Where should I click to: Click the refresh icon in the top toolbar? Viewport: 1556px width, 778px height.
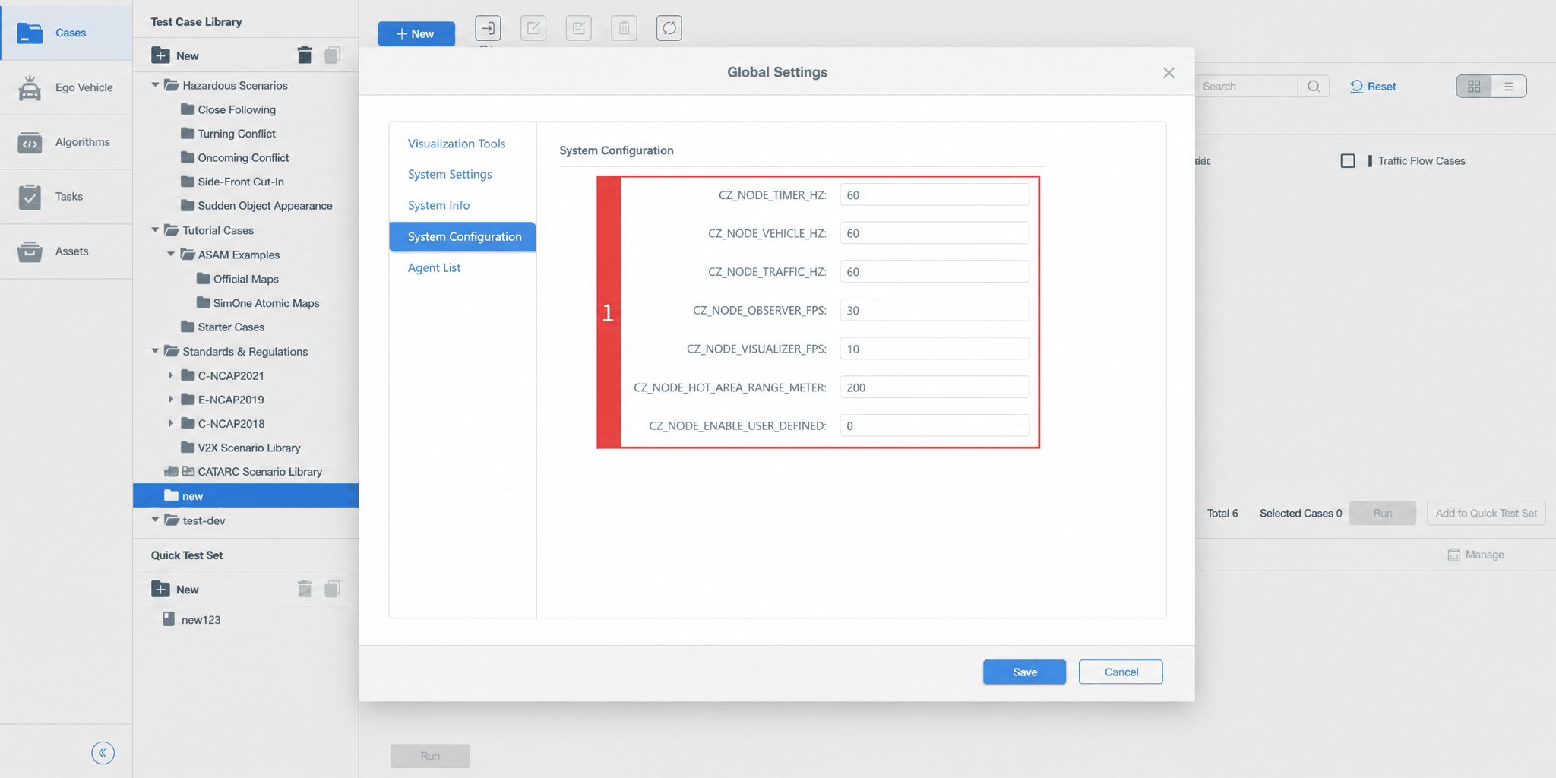[x=669, y=29]
